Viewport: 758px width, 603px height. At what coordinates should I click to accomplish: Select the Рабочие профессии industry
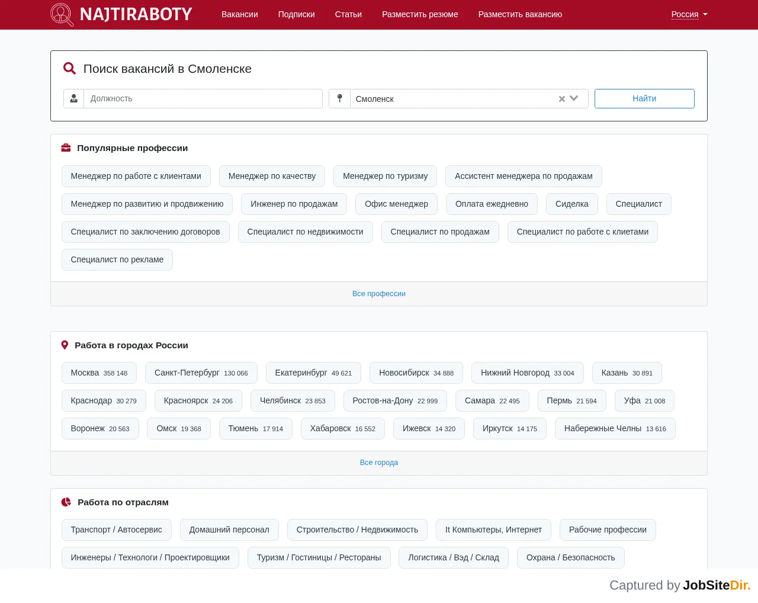[608, 530]
